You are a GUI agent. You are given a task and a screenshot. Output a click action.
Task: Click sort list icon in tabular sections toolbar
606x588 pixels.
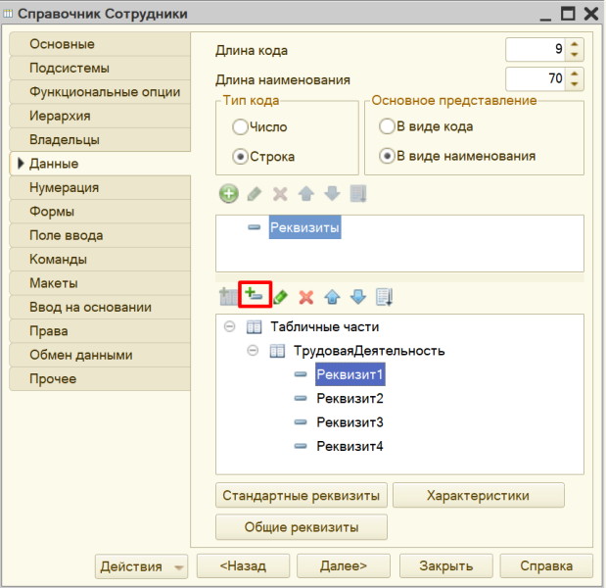[x=384, y=295]
